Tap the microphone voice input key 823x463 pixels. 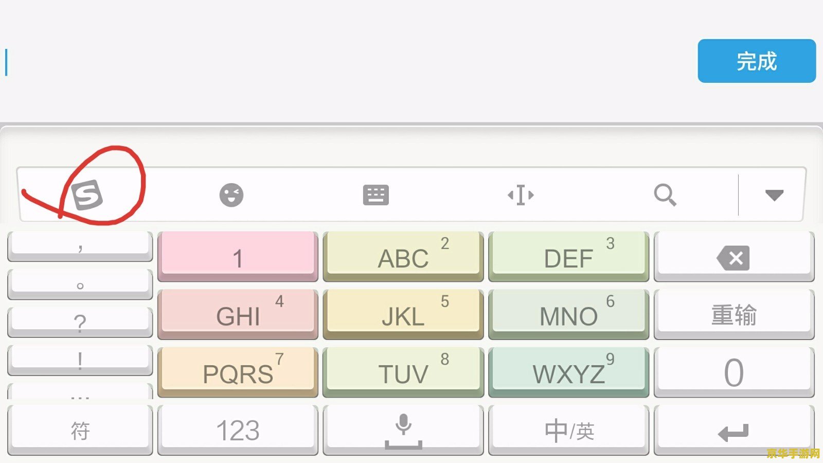pos(403,430)
